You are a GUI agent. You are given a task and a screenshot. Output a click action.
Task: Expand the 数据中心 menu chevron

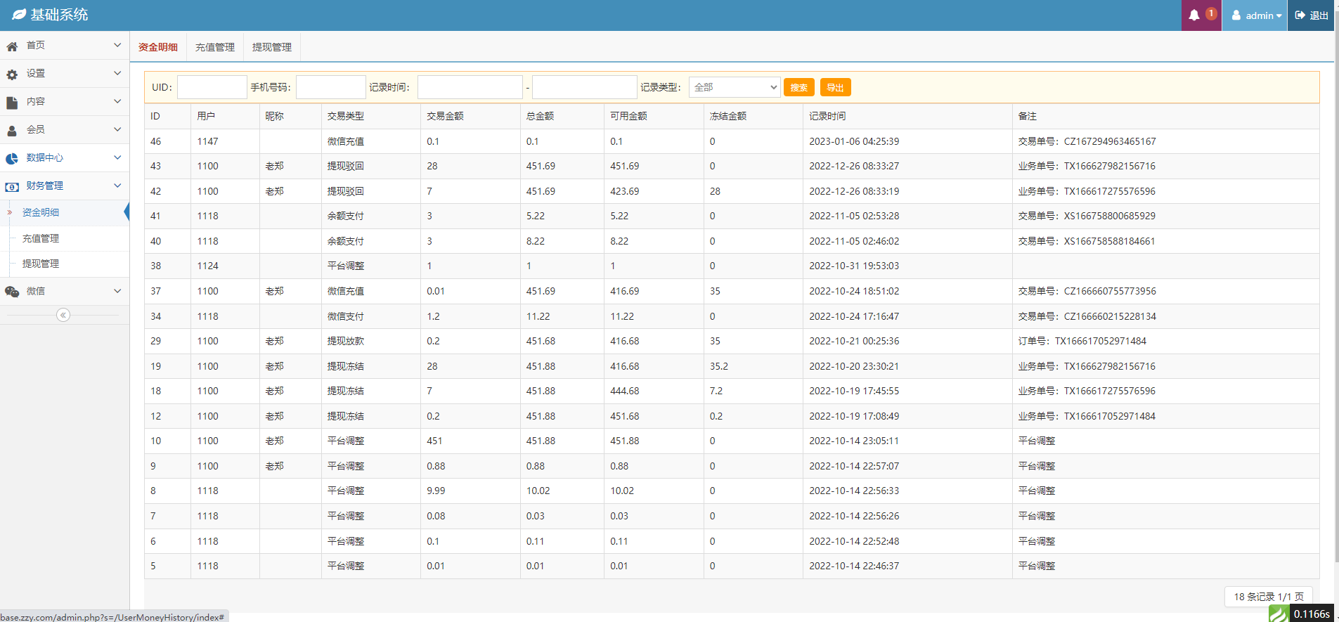coord(117,157)
